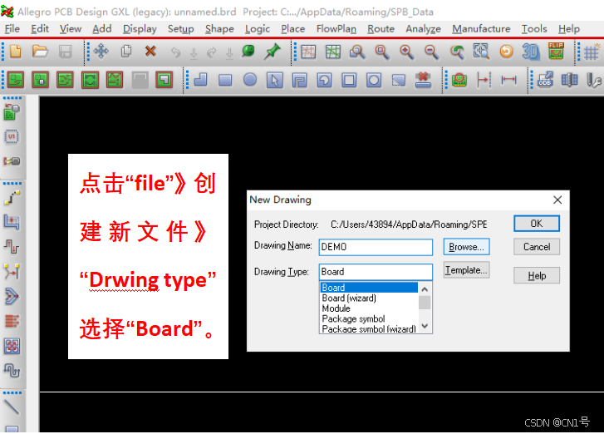Image resolution: width=604 pixels, height=434 pixels.
Task: Click the Flip Design icon
Action: [556, 51]
